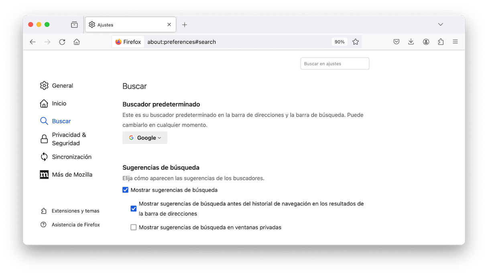Click the Sugerencias de búsqueda heading

[161, 168]
